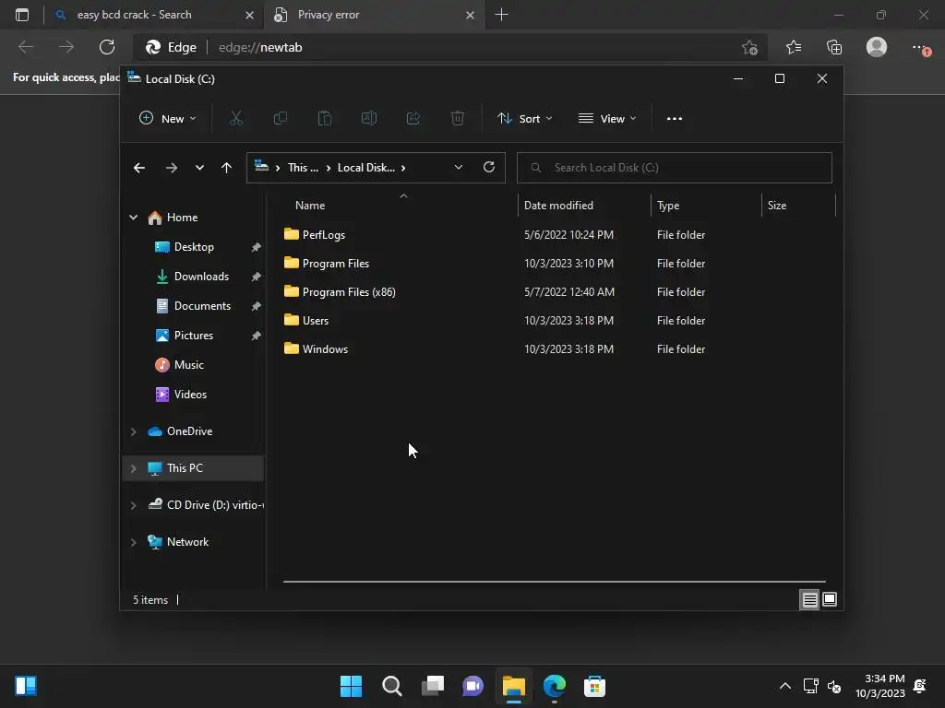Close the easy bcd crack Search tab
Image resolution: width=945 pixels, height=708 pixels.
point(249,15)
